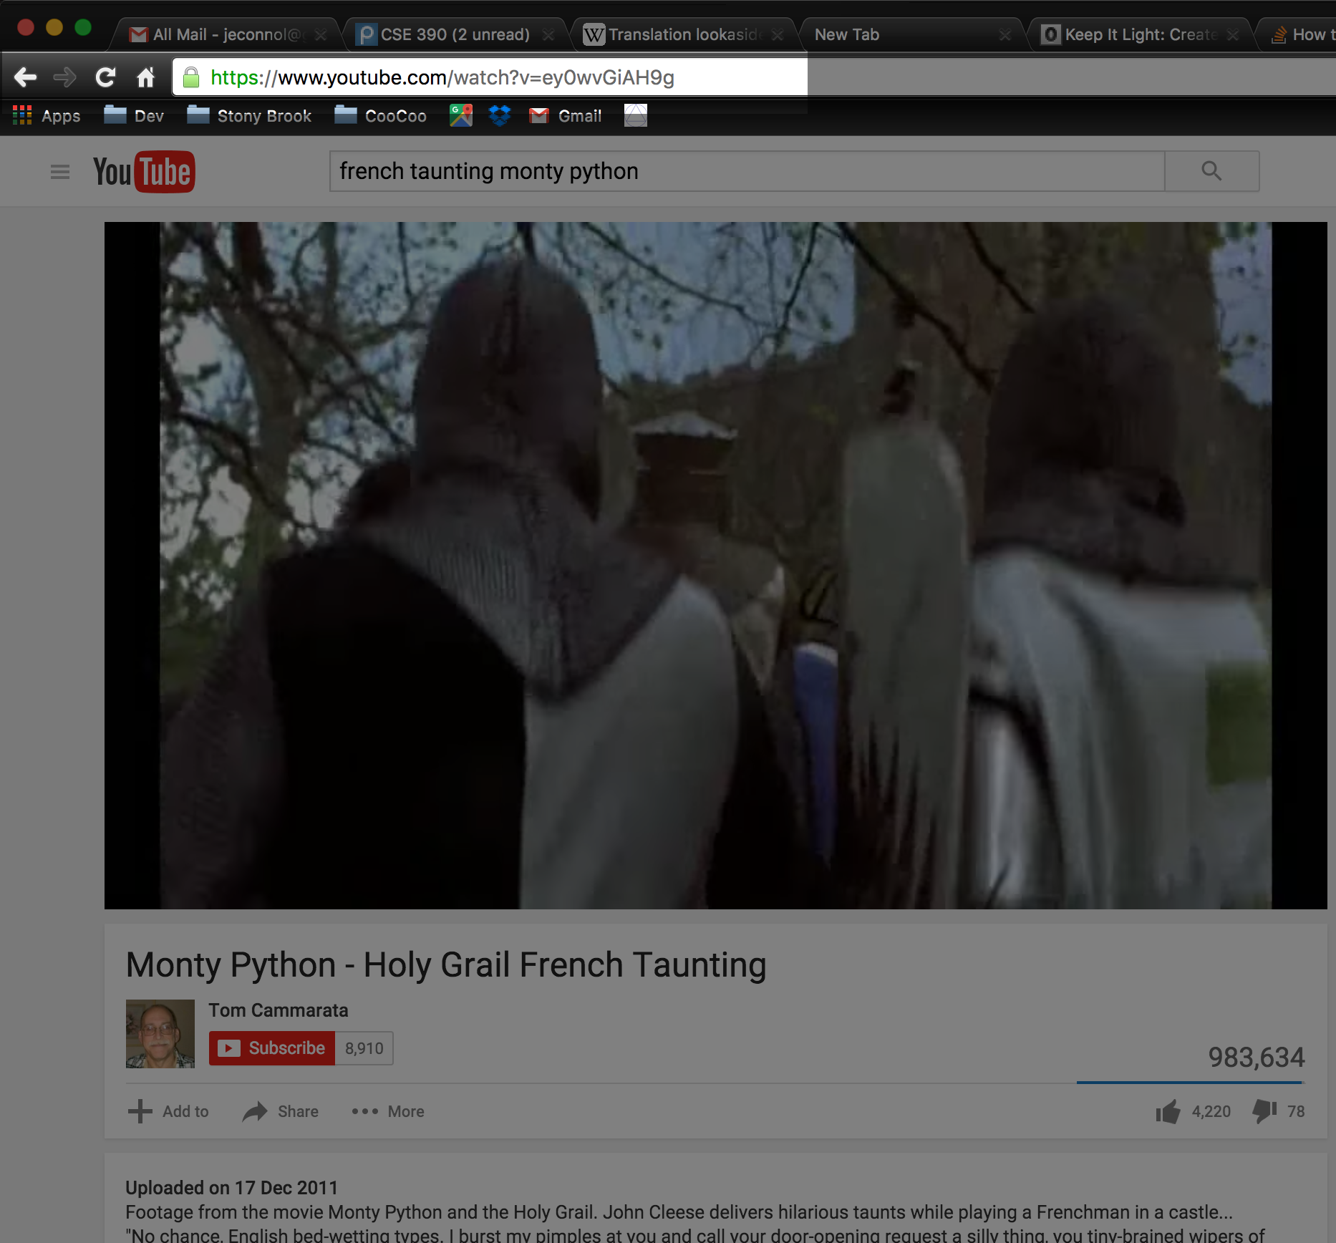The image size is (1336, 1243).
Task: Click the green padlock security icon
Action: click(x=190, y=77)
